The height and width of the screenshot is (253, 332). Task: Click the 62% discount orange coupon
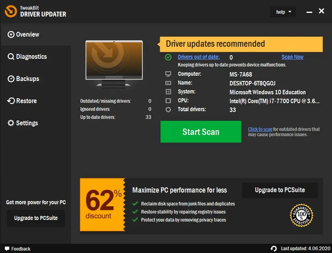pos(103,205)
